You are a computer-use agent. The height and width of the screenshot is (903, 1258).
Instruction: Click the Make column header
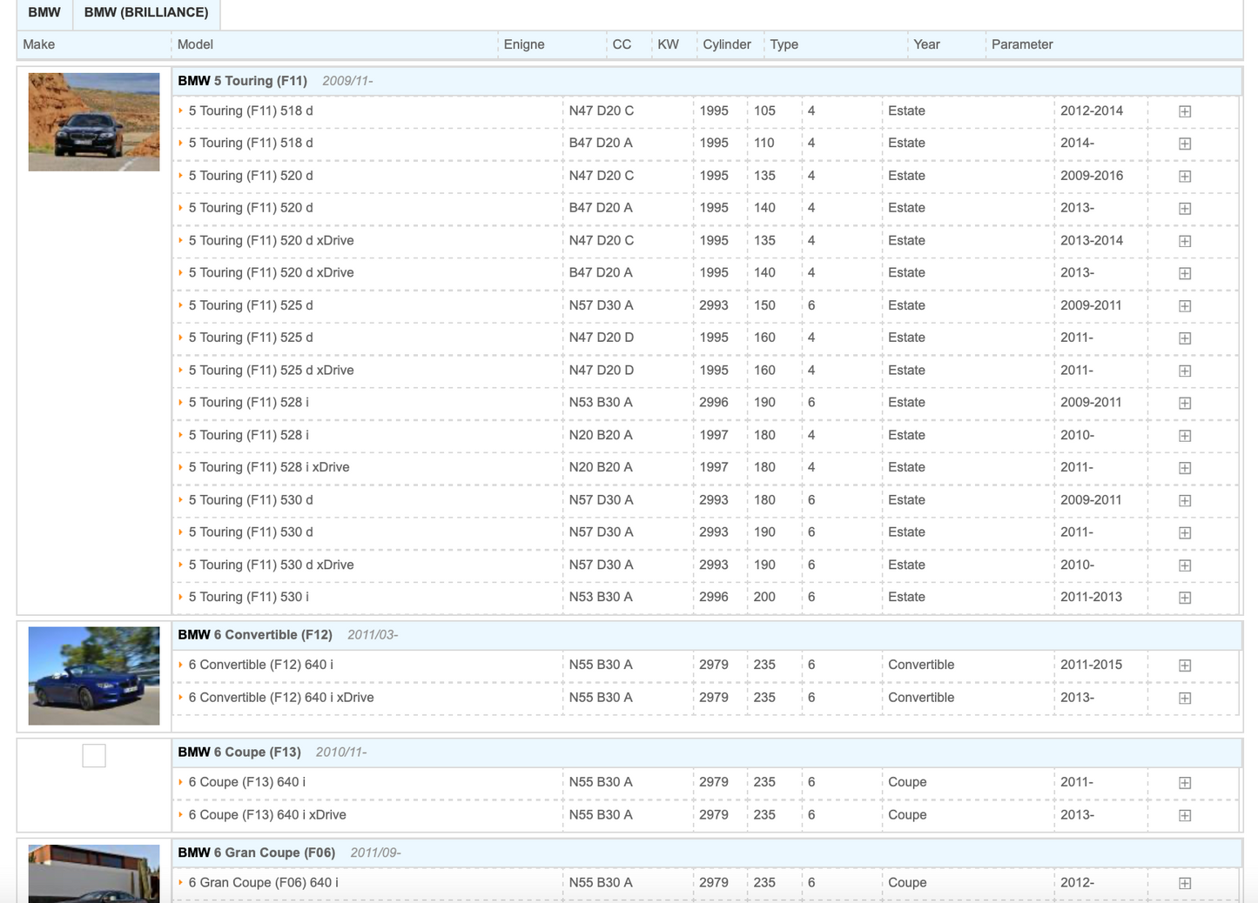[x=39, y=44]
